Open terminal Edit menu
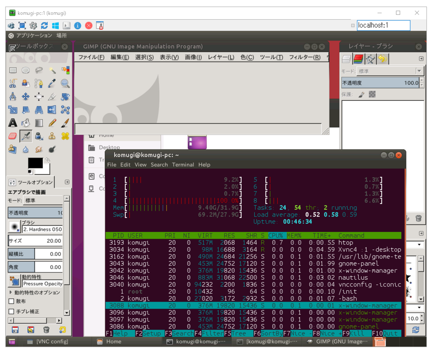The image size is (433, 352). click(125, 165)
